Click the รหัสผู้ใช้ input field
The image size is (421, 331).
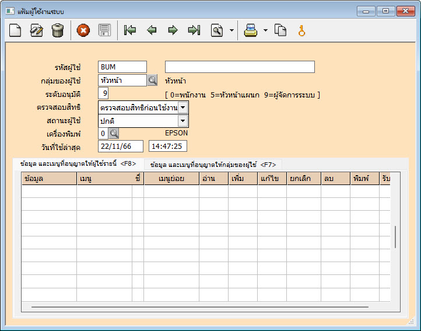pyautogui.click(x=122, y=67)
